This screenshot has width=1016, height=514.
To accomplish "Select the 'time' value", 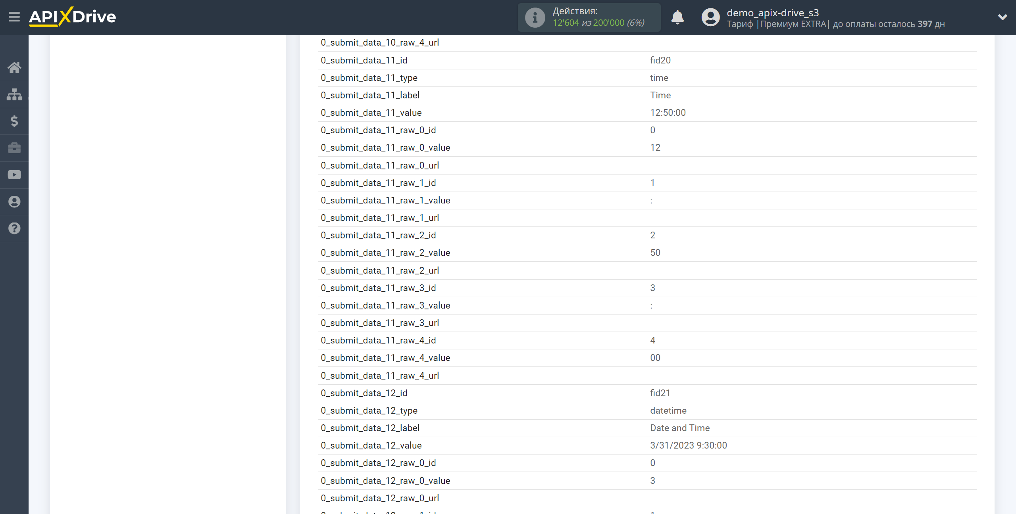I will pos(659,78).
